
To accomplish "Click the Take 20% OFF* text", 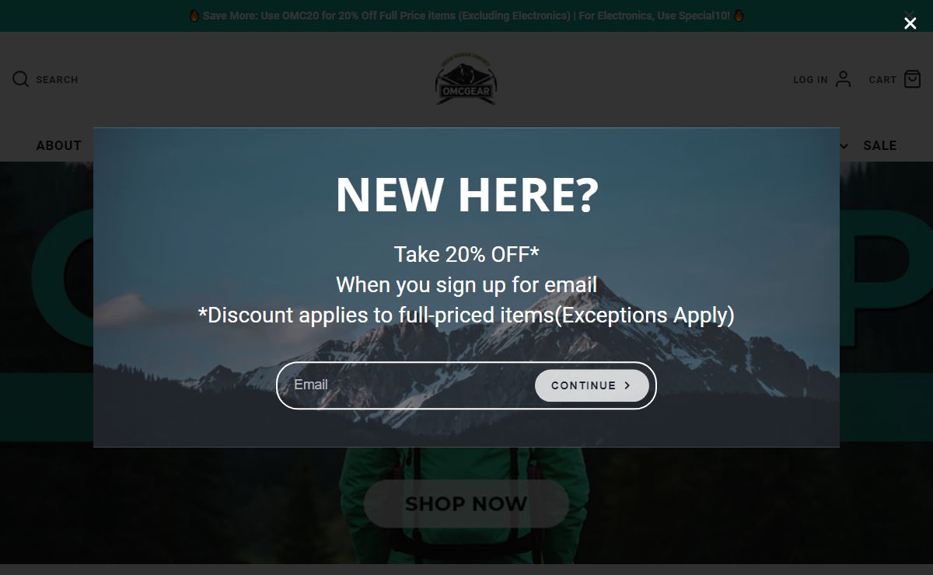I will [x=466, y=254].
